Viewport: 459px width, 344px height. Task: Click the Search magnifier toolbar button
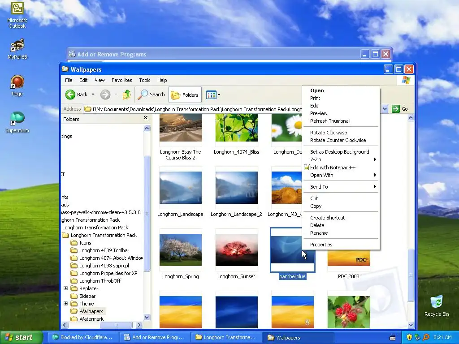point(151,95)
